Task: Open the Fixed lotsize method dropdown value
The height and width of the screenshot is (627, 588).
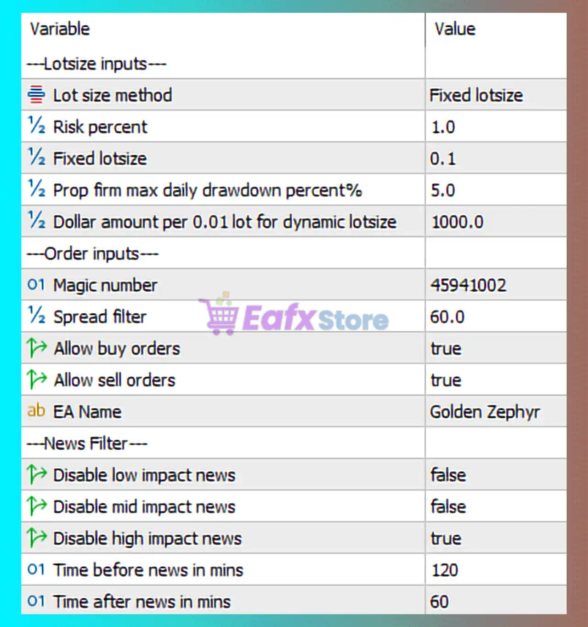Action: click(x=476, y=95)
